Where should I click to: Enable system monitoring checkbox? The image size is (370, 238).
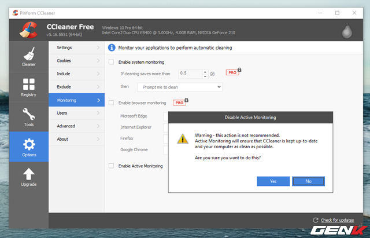point(111,62)
